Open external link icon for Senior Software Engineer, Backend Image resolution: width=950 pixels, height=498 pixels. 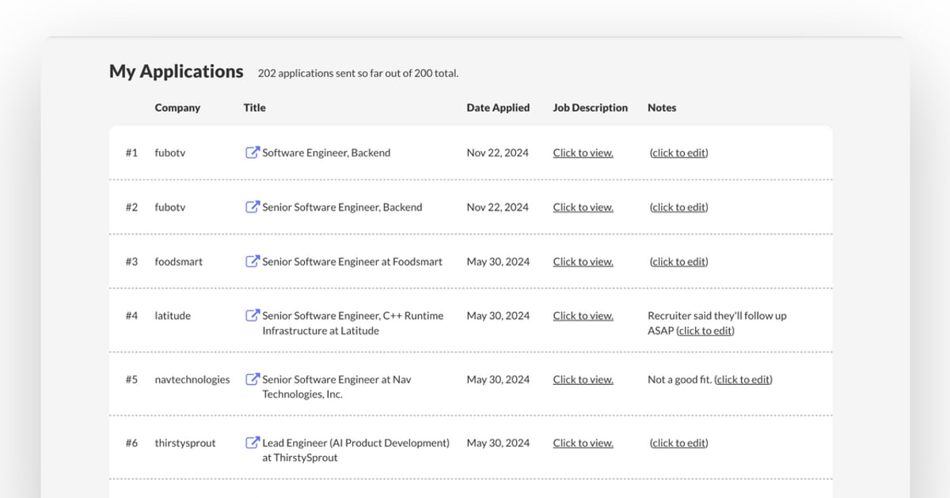253,207
